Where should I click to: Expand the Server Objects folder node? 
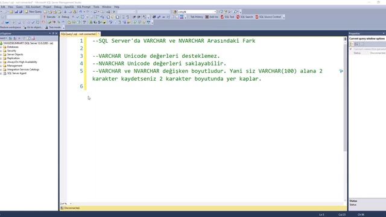pyautogui.click(x=1, y=54)
